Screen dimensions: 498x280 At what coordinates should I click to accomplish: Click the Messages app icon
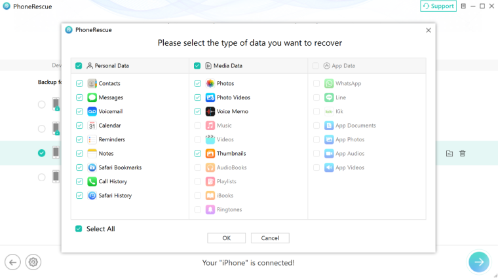tap(92, 97)
